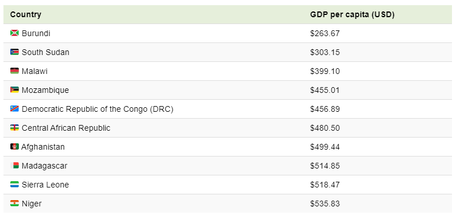
Task: Select the $263.67 GDP value
Action: pos(325,33)
